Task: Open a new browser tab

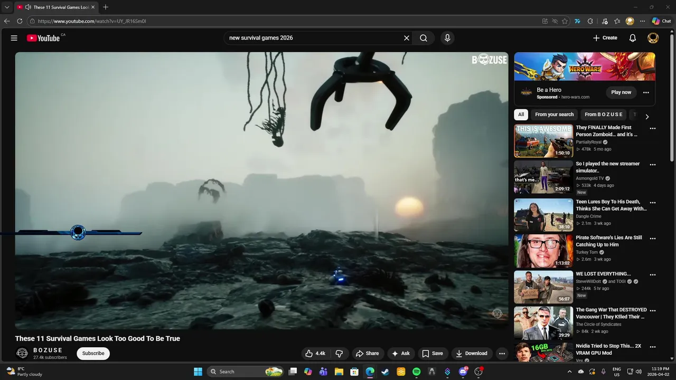Action: pos(106,7)
